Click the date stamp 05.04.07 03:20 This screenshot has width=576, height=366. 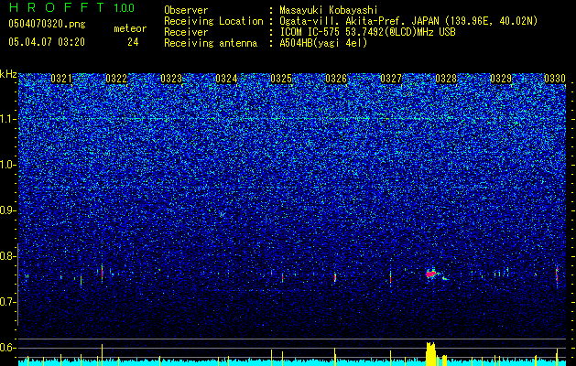point(47,42)
